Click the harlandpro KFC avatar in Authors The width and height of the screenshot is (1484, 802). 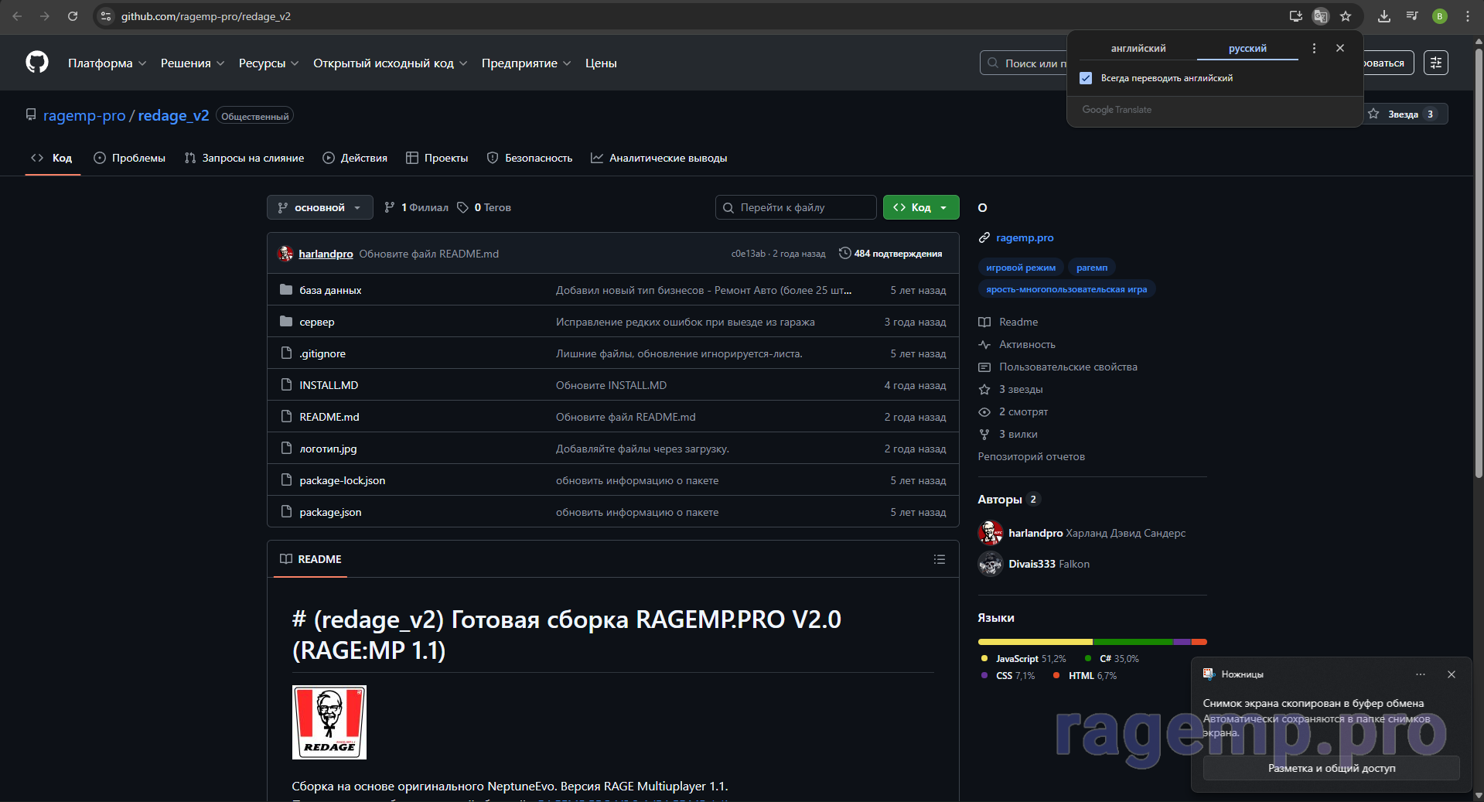[990, 533]
